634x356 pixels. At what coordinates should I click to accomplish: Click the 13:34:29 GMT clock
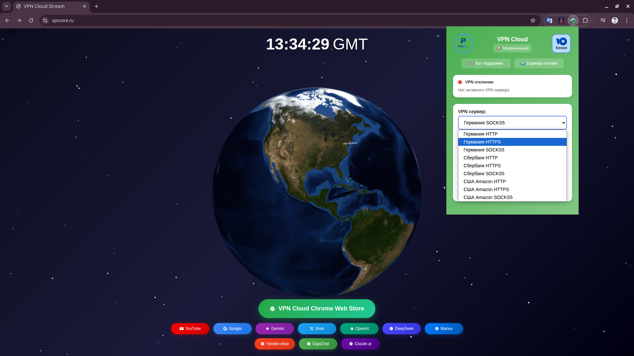317,44
